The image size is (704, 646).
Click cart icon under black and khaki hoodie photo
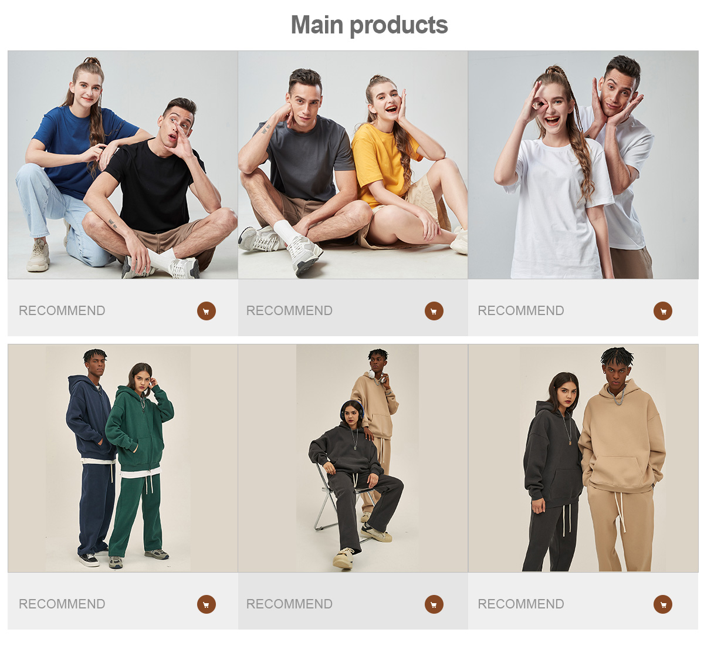(x=663, y=604)
